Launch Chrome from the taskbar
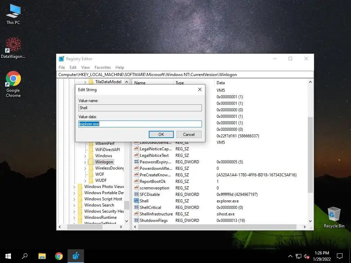 [59, 256]
